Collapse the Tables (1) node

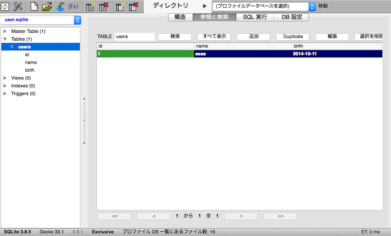[5, 39]
